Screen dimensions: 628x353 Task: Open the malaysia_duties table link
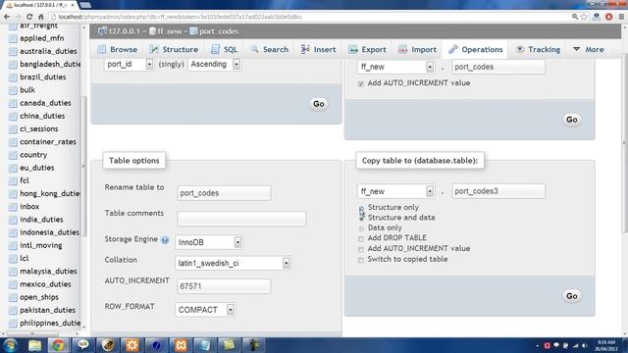coord(48,272)
